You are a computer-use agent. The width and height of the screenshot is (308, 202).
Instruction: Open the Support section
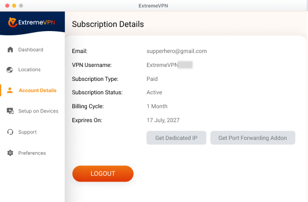[x=27, y=132]
